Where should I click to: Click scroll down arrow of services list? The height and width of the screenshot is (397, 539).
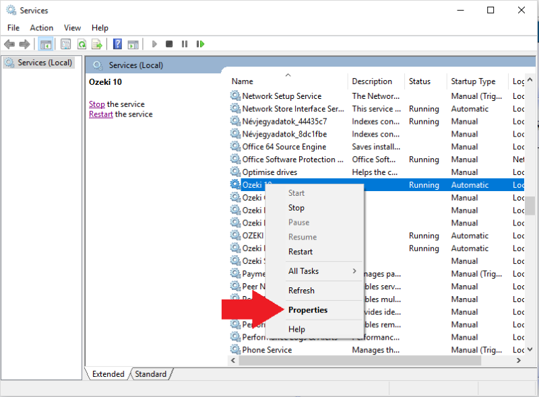530,350
